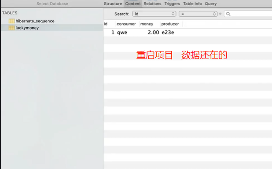Screen dimensions: 272x169
Task: Click the small dot indicator beside operator dropdown
Action: pos(221,14)
